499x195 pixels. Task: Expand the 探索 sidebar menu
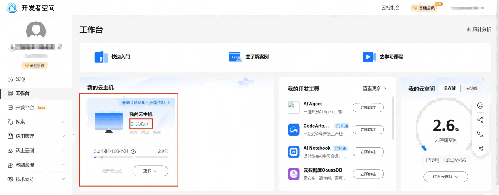(x=36, y=122)
